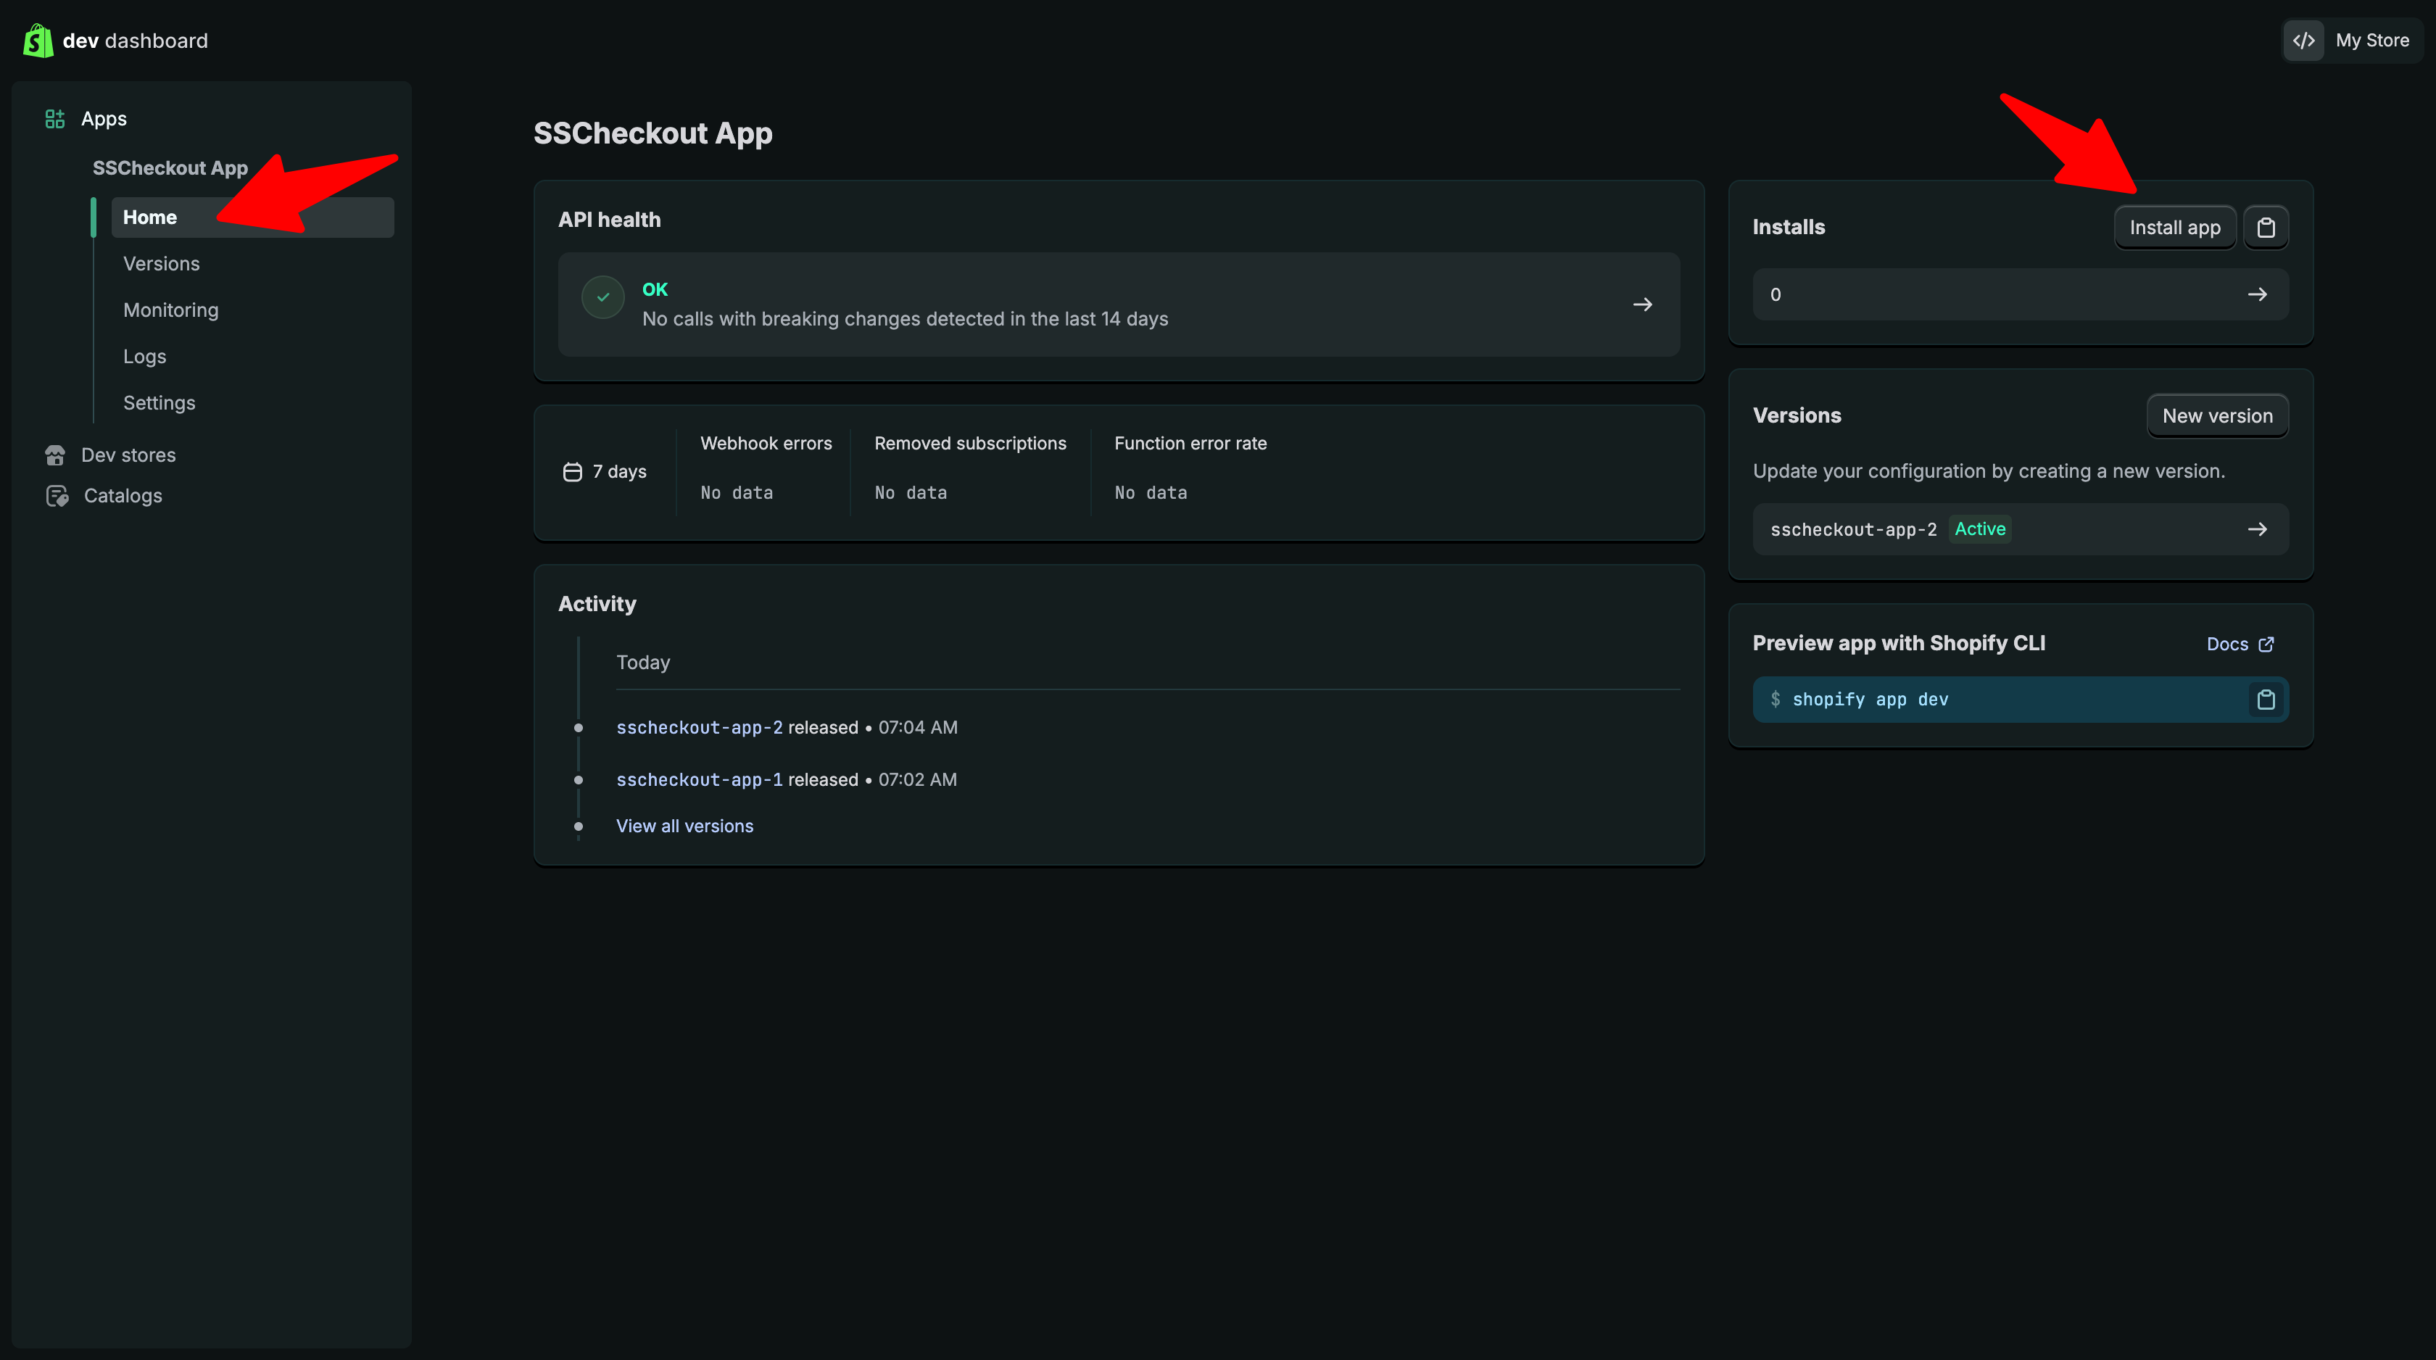Open the Docs external link
Screen dimensions: 2436x1360
tap(2238, 644)
